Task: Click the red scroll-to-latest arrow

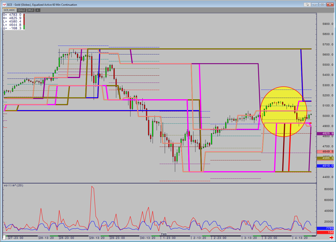Action: (331, 238)
